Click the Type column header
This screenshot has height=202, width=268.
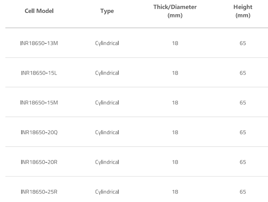point(107,11)
